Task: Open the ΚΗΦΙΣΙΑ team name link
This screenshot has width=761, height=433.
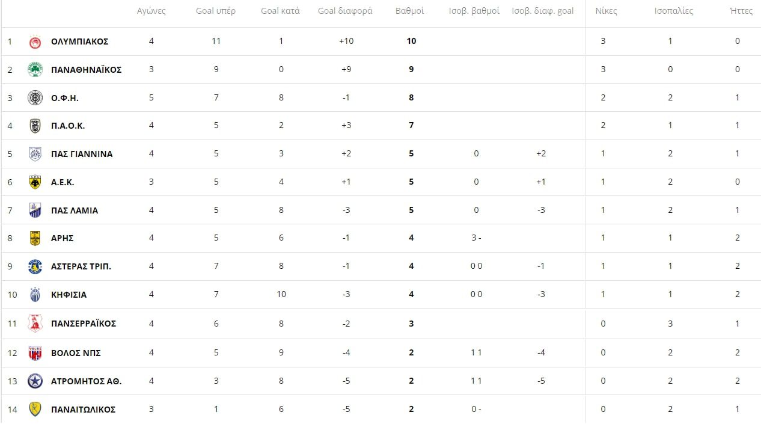Action: 69,295
